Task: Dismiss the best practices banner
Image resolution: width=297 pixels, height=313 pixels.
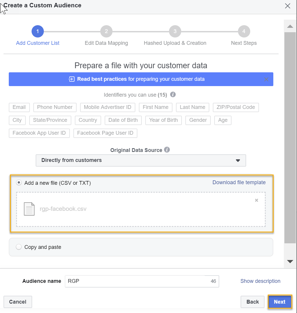Action: coord(266,79)
